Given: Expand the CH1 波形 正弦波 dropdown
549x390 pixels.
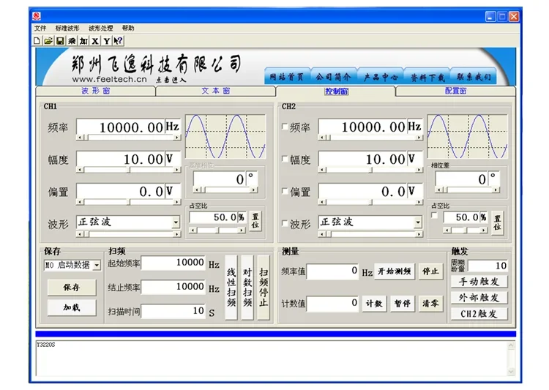Looking at the screenshot, I should [176, 222].
